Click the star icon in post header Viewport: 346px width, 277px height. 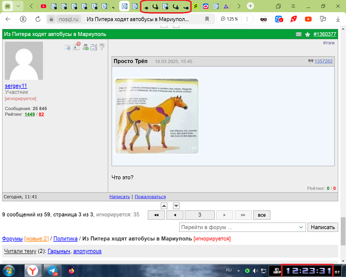coord(307,34)
